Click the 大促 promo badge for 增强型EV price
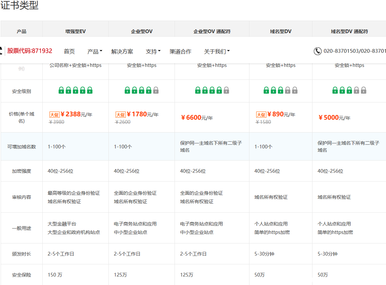Image resolution: width=386 pixels, height=285 pixels. (x=54, y=115)
